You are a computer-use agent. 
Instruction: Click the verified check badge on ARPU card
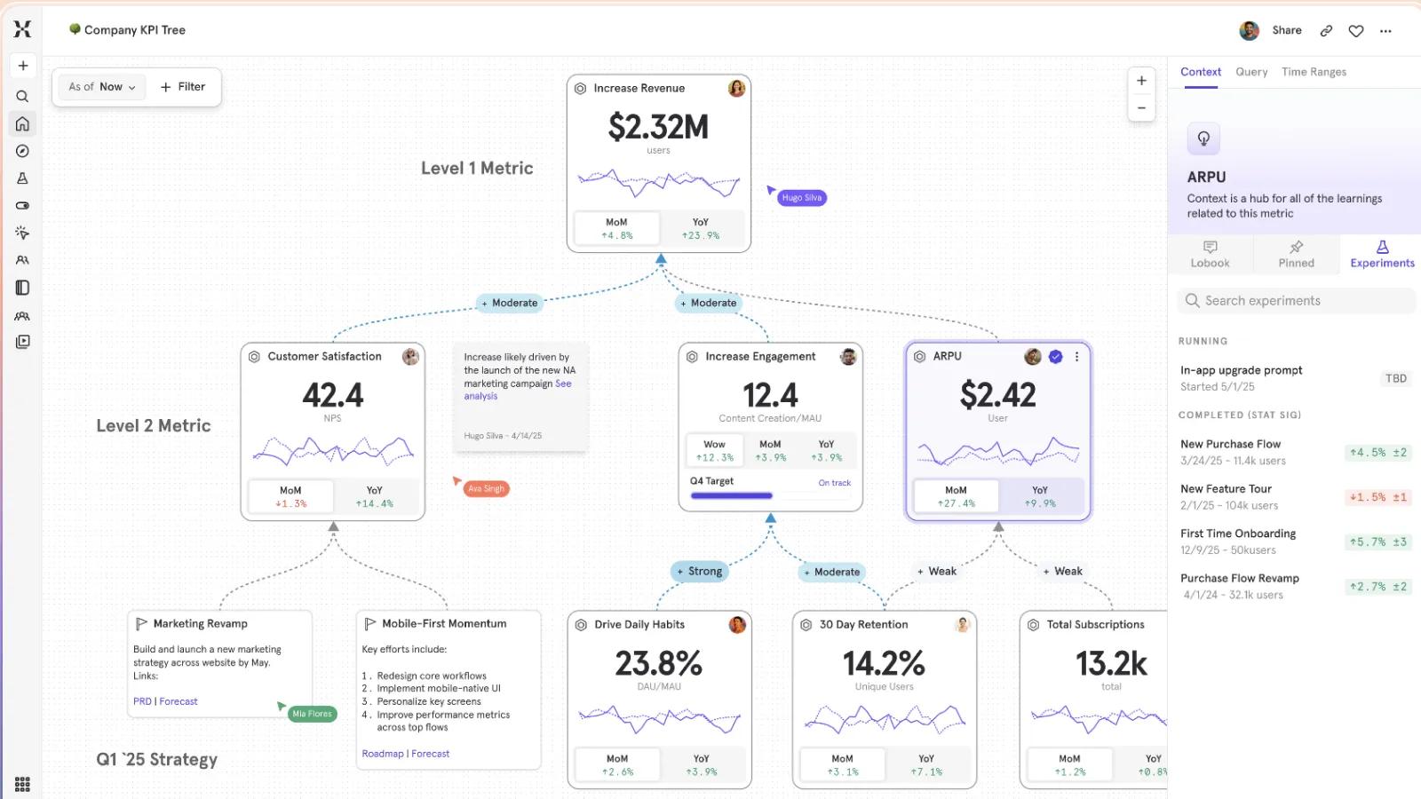[x=1055, y=357]
